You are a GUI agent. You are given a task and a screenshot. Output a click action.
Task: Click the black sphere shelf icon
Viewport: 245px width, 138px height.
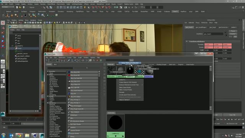[x=25, y=15]
